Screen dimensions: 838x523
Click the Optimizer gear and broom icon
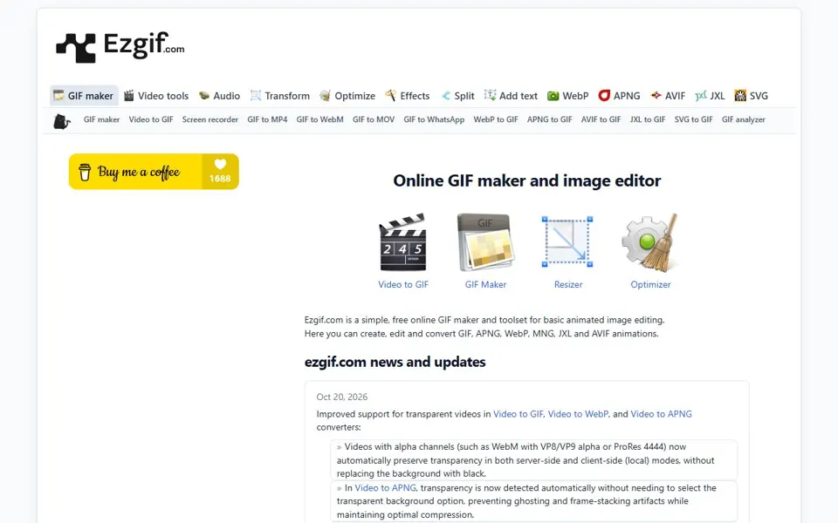[x=649, y=242]
